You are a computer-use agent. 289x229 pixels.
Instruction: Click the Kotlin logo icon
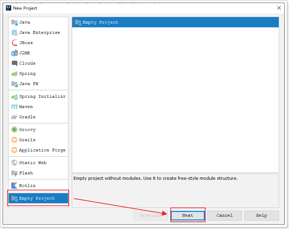pos(14,186)
